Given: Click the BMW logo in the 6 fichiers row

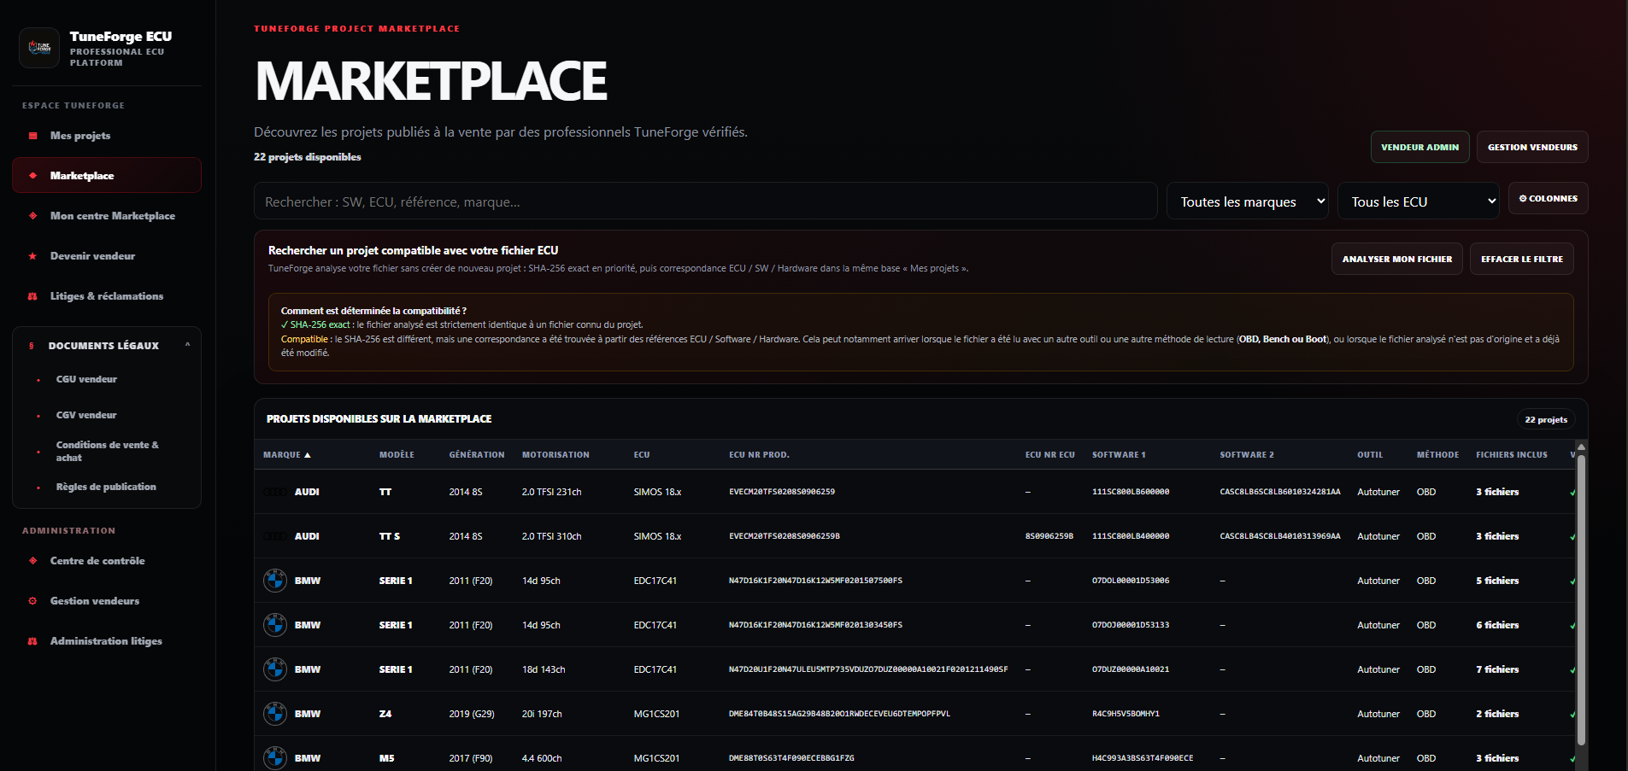Looking at the screenshot, I should [275, 625].
